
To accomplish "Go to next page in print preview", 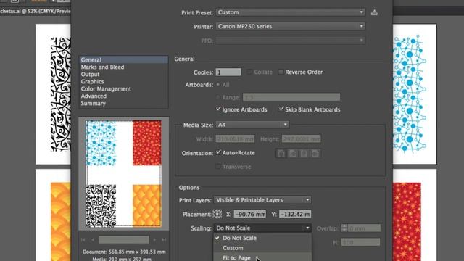I will (x=154, y=240).
